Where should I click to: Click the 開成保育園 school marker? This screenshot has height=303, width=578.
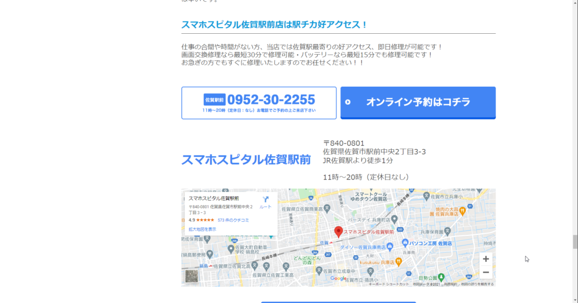207,239
